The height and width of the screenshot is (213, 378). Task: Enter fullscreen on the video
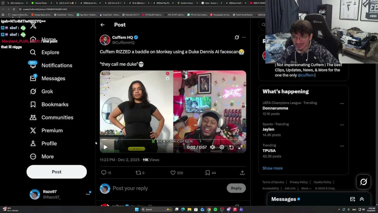(x=240, y=147)
